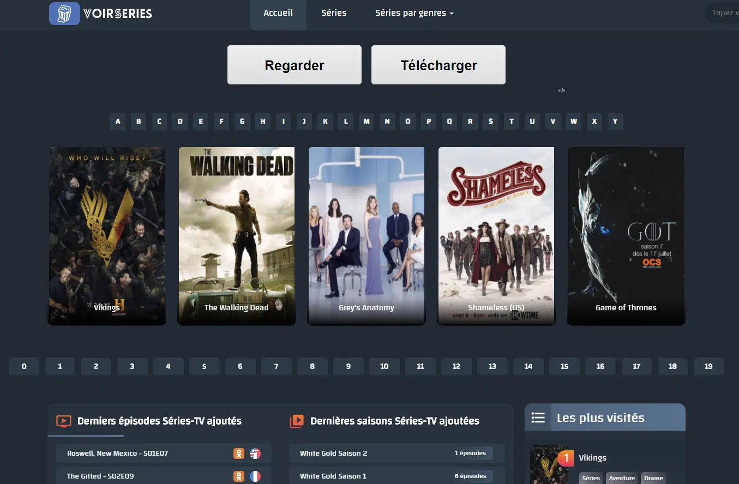The height and width of the screenshot is (484, 739).
Task: Open White Gold Saison 2 link
Action: [333, 454]
